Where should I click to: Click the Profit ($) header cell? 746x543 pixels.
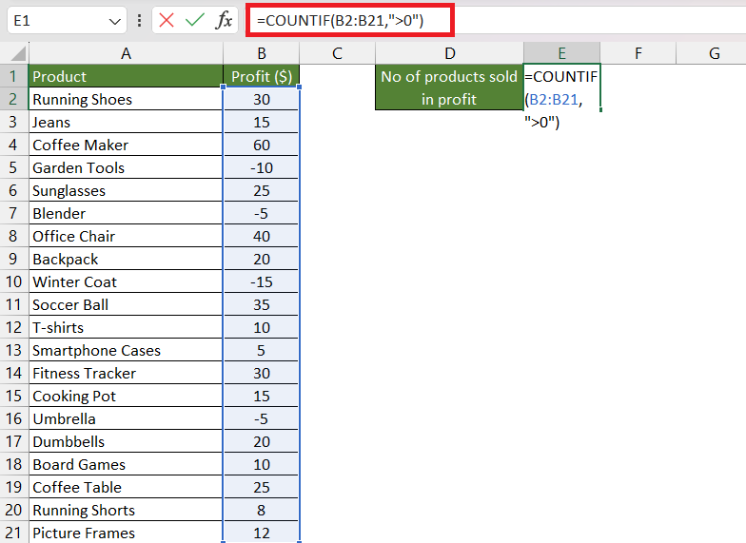coord(261,76)
